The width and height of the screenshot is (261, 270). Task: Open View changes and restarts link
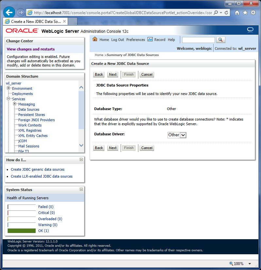[31, 49]
